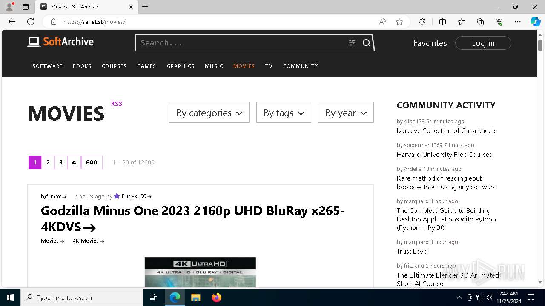Open b/filmax blog link
This screenshot has height=306, width=545.
coord(54,196)
